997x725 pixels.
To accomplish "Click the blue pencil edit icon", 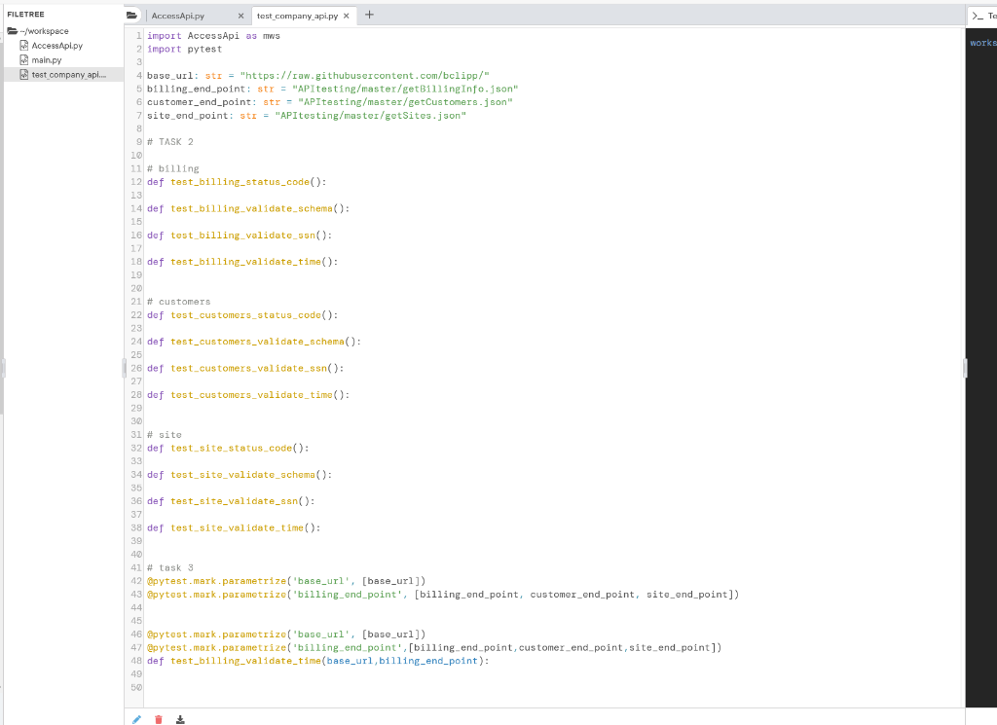I will pos(135,719).
